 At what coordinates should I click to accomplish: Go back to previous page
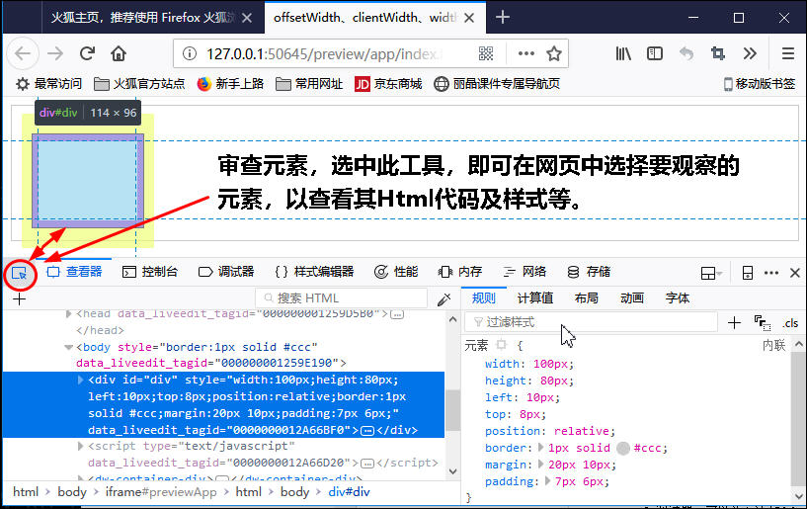23,53
